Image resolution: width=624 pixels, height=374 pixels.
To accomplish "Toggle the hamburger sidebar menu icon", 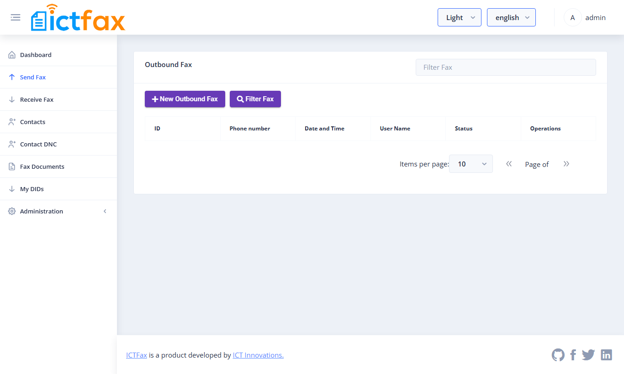I will pos(16,17).
